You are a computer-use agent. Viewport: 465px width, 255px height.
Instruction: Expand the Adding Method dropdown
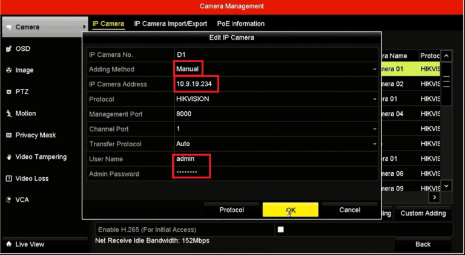(275, 69)
